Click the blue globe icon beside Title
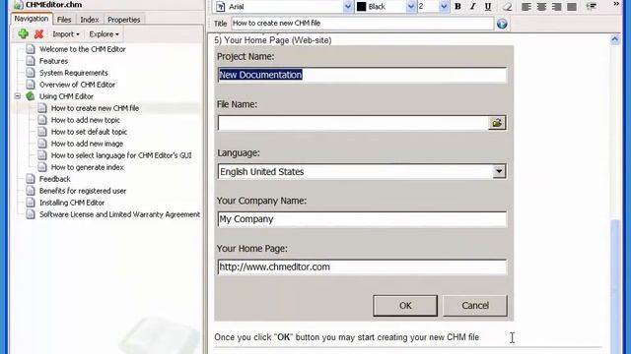 502,24
